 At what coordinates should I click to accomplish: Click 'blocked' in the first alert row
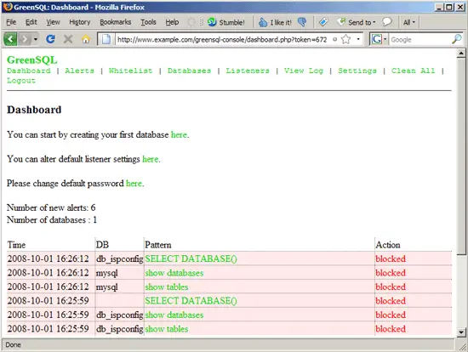pos(391,258)
